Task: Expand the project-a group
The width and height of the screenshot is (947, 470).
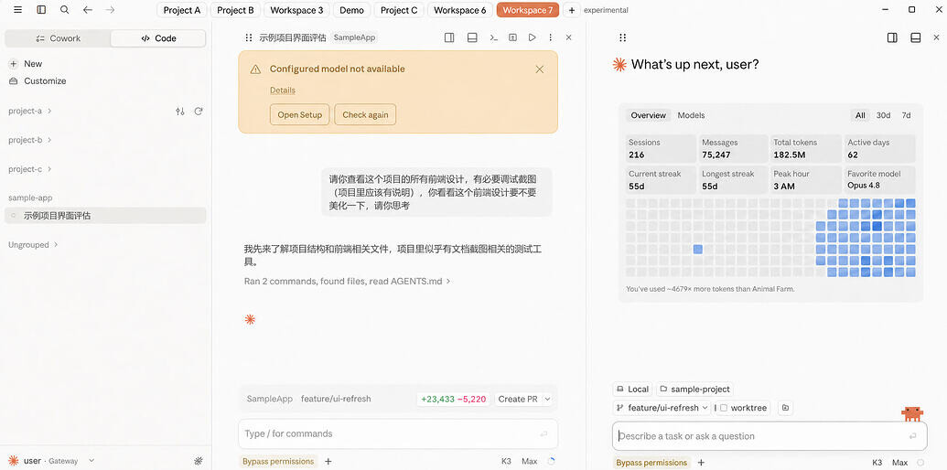Action: point(29,111)
